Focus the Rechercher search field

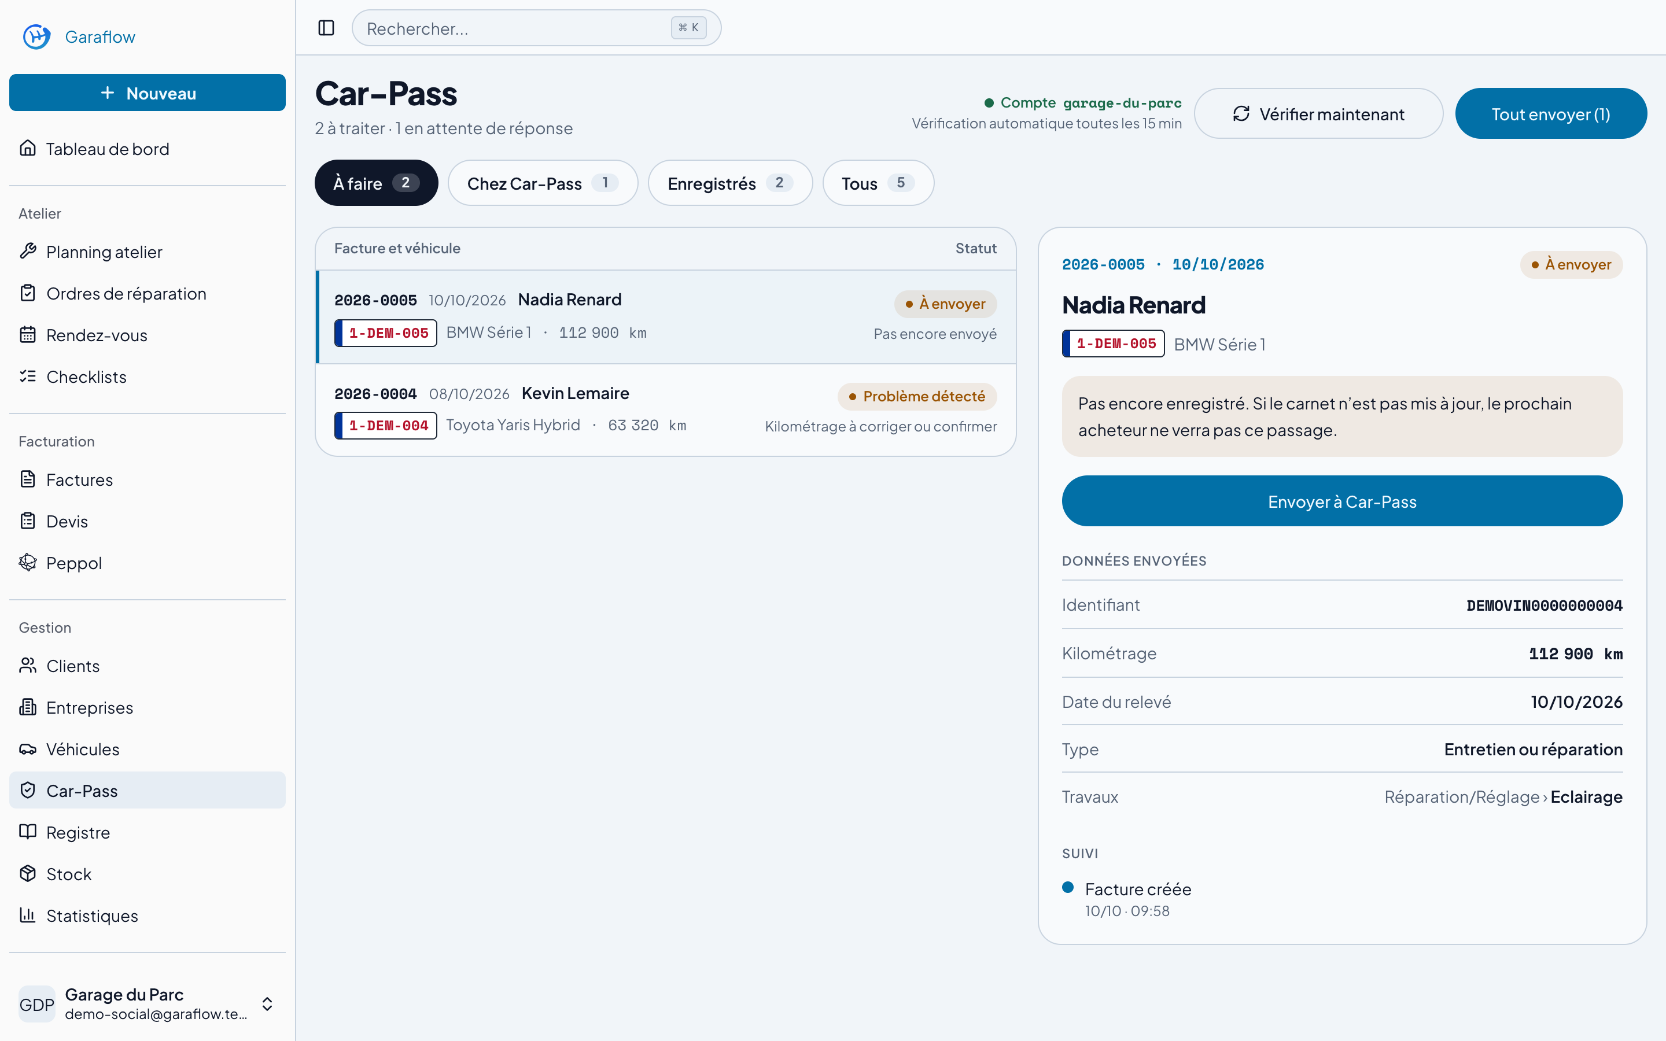tap(536, 28)
